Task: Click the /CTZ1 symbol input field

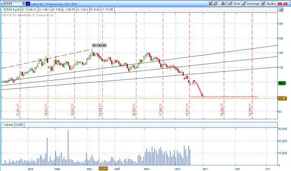Action: pyautogui.click(x=12, y=4)
